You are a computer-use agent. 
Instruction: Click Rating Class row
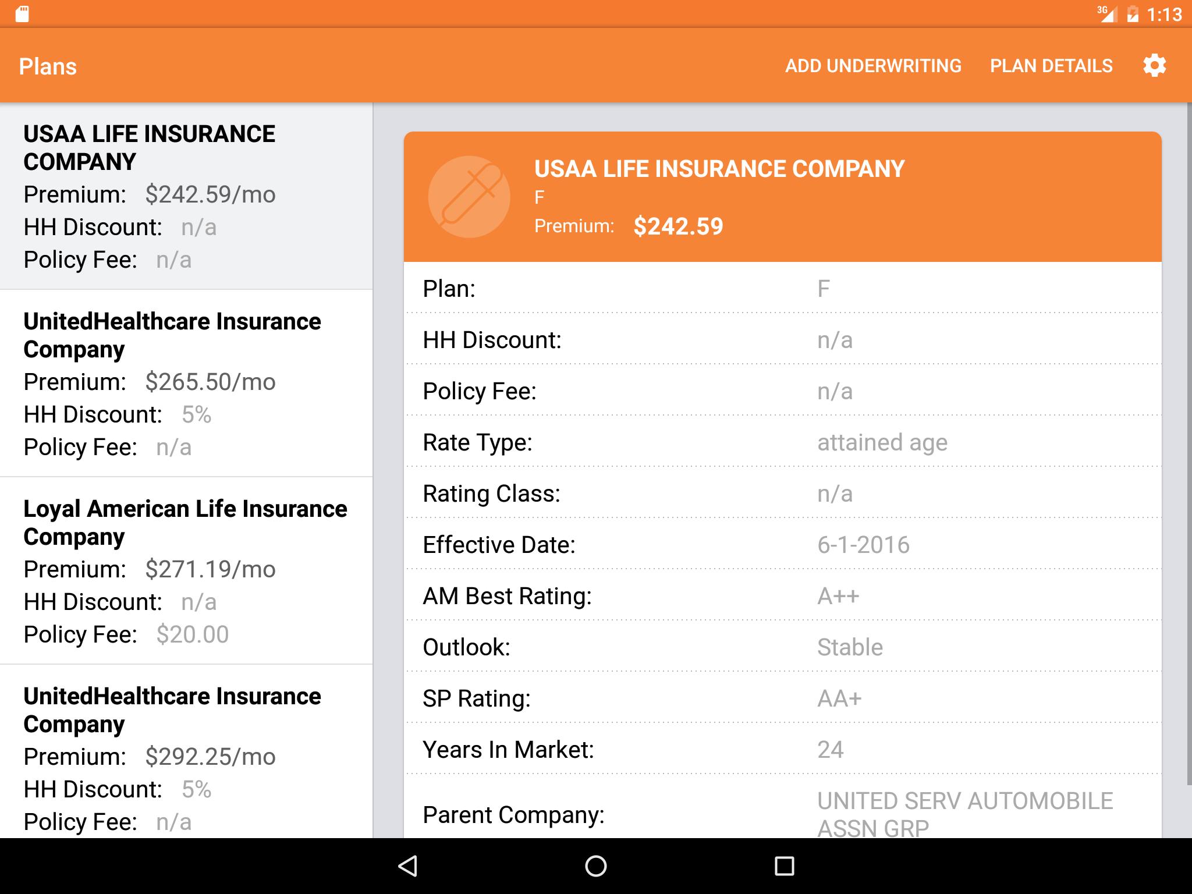click(x=783, y=494)
